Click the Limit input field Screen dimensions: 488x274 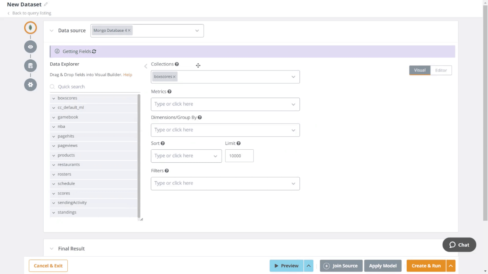[239, 156]
